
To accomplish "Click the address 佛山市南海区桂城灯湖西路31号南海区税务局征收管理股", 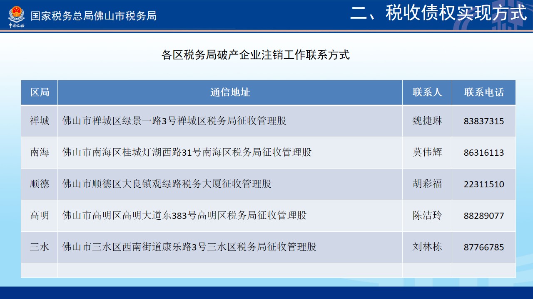I will (x=187, y=152).
